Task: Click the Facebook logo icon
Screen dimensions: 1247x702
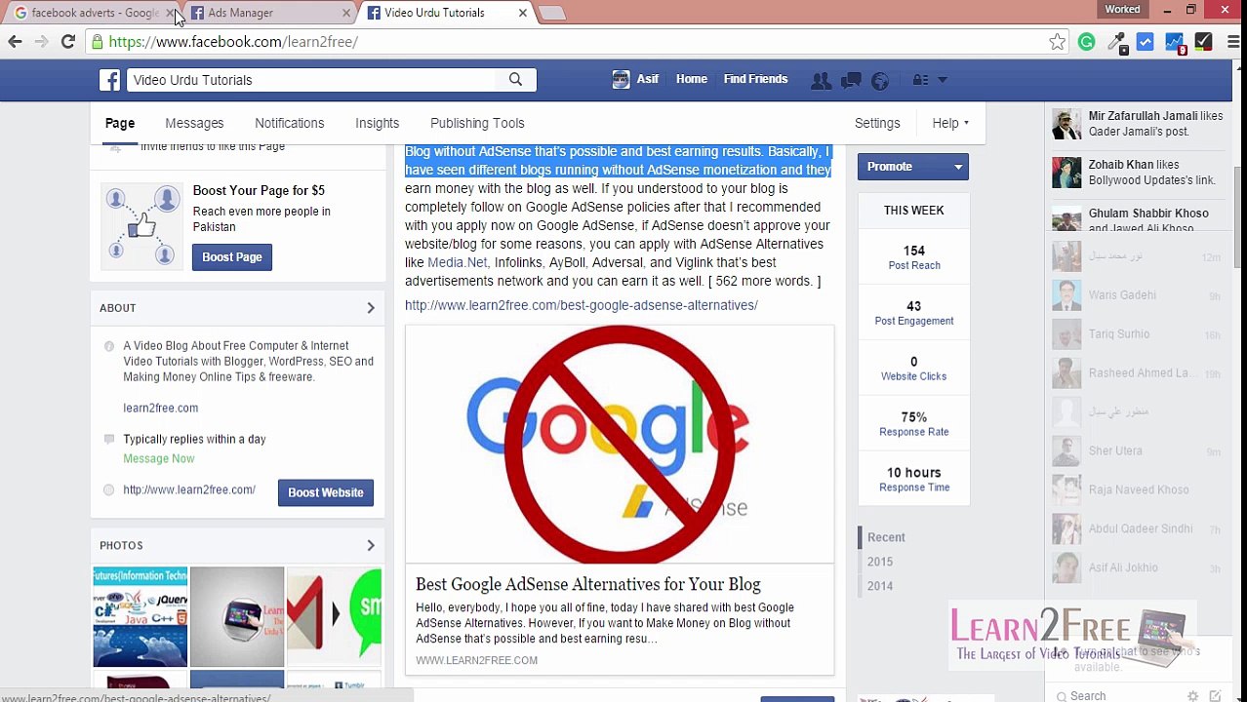Action: click(x=109, y=80)
